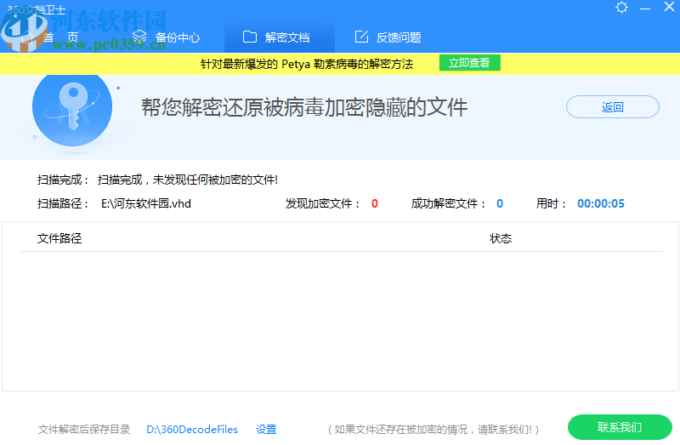680x445 pixels.
Task: Click the 文件解密后保存目录 label
Action: [x=84, y=430]
